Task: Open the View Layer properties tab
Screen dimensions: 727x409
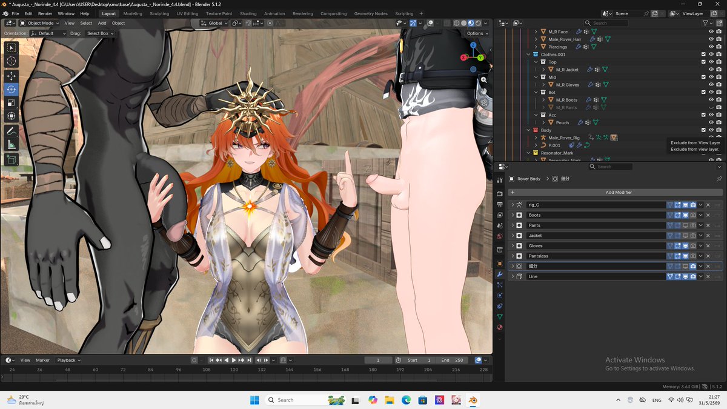Action: pyautogui.click(x=500, y=214)
